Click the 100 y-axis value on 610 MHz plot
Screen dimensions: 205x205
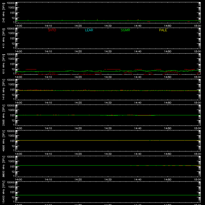(12, 64)
